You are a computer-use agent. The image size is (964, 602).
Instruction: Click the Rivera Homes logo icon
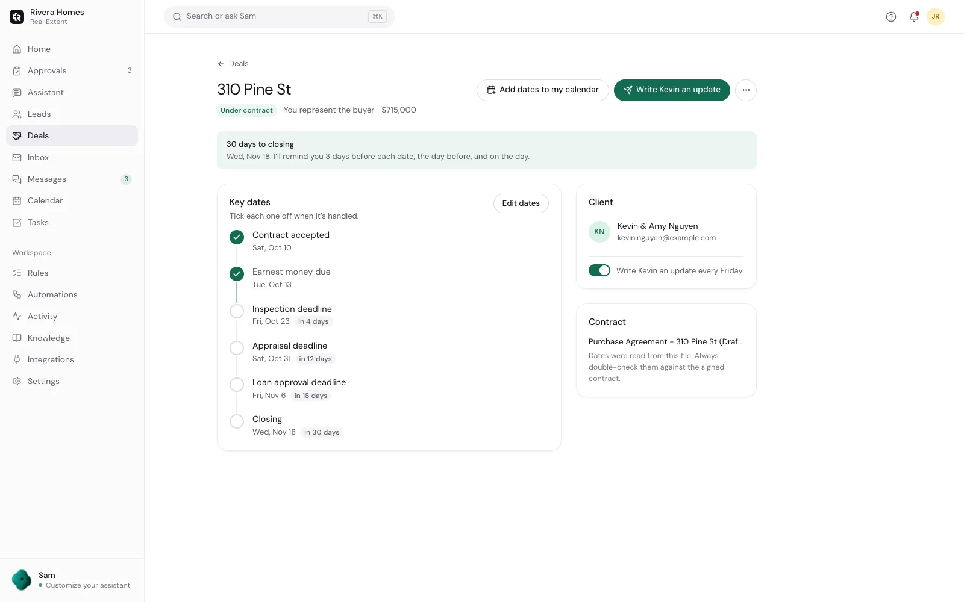pos(17,17)
